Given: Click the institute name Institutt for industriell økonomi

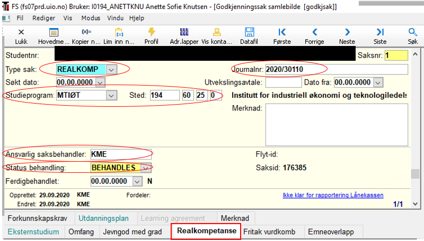Looking at the screenshot, I should point(319,96).
